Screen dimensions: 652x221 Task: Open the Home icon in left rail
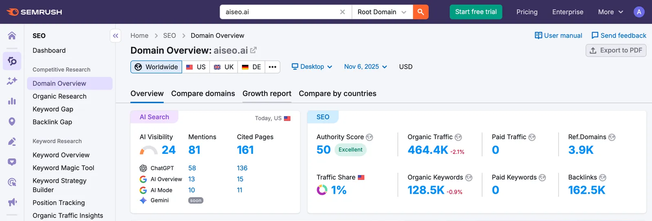pos(12,36)
